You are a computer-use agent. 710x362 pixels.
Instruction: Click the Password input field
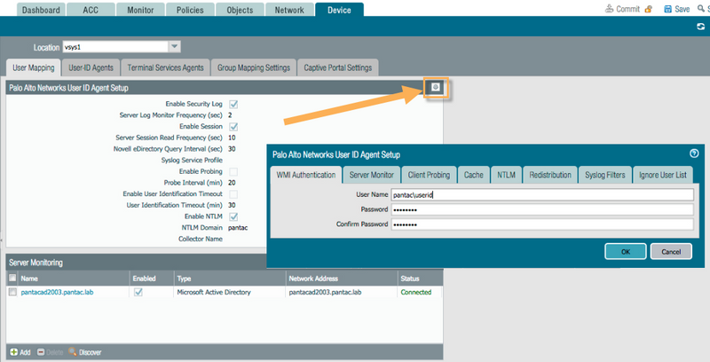click(542, 209)
